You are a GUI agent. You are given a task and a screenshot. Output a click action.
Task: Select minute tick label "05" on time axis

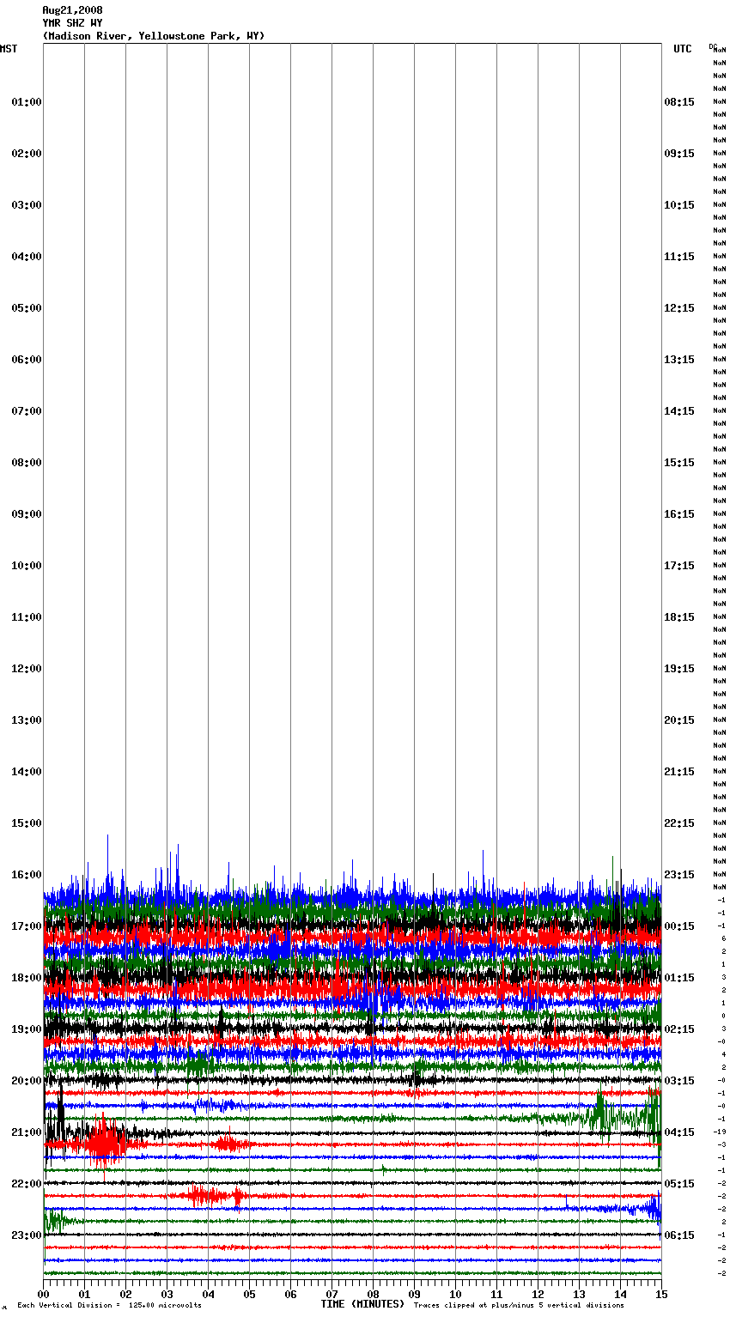point(249,1294)
